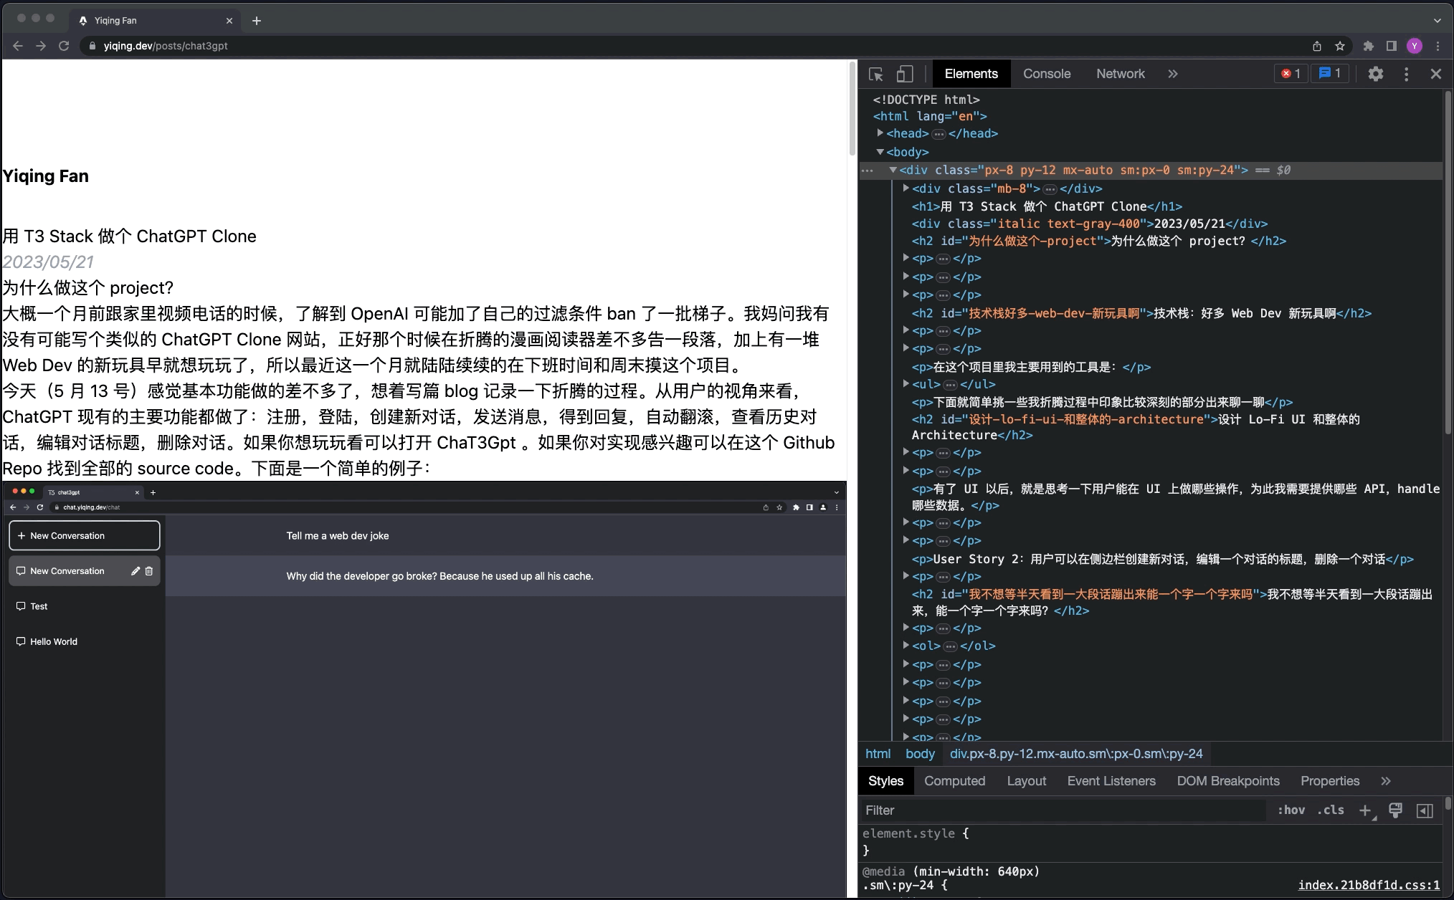Click the html breadcrumb item
The image size is (1454, 900).
pyautogui.click(x=878, y=754)
